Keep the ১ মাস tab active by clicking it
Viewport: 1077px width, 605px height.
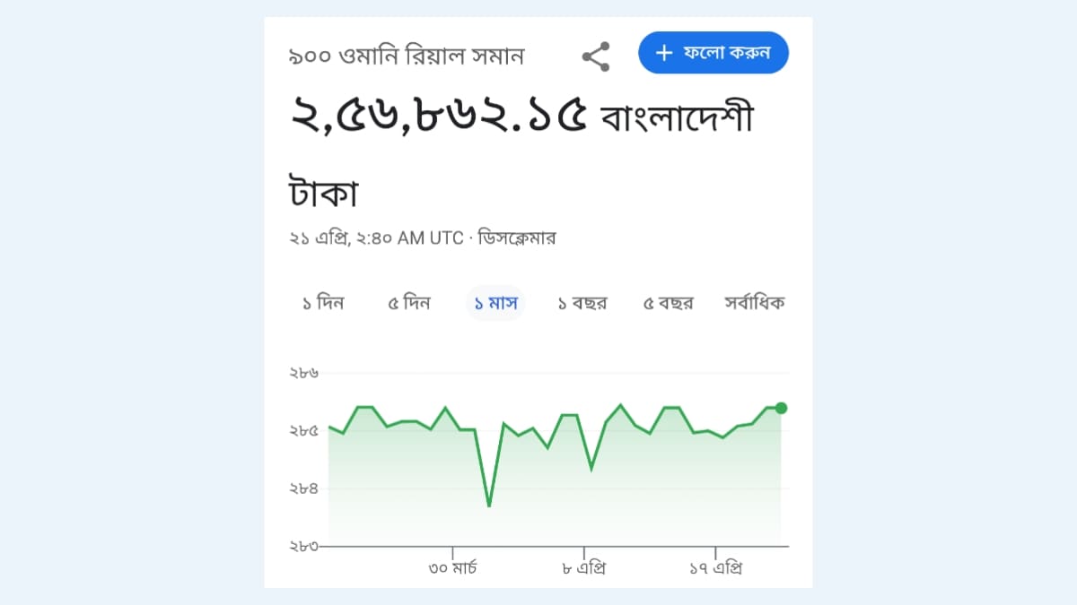pyautogui.click(x=495, y=303)
